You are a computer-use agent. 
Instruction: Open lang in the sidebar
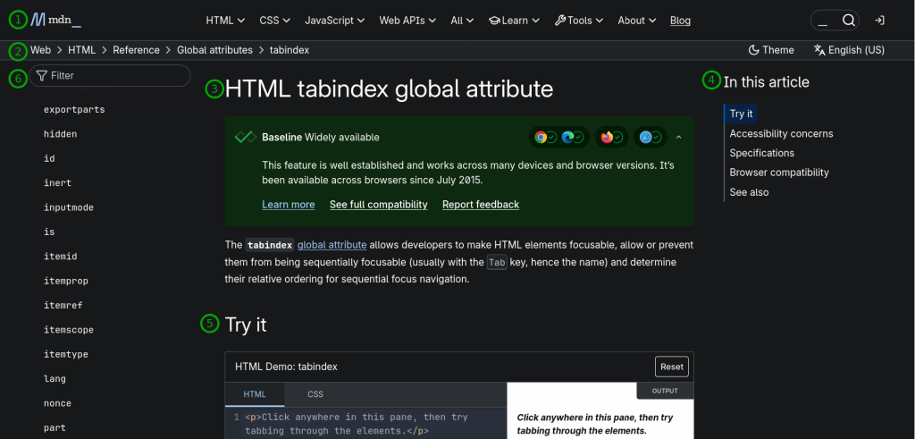coord(55,379)
